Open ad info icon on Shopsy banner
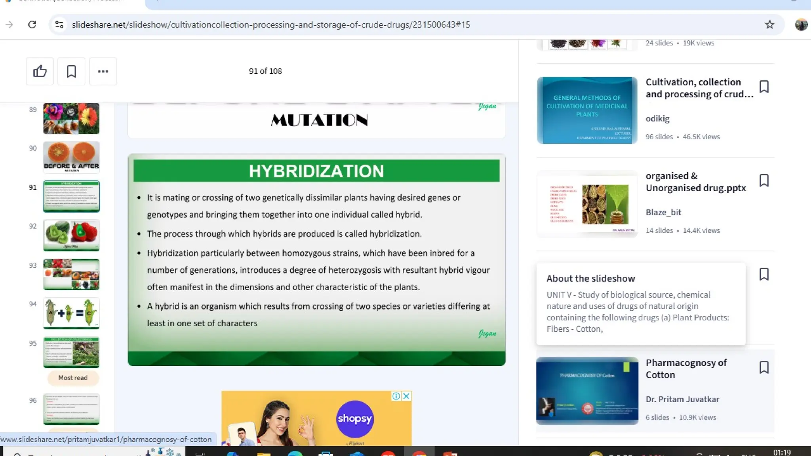Screen dimensions: 811x456 point(396,396)
